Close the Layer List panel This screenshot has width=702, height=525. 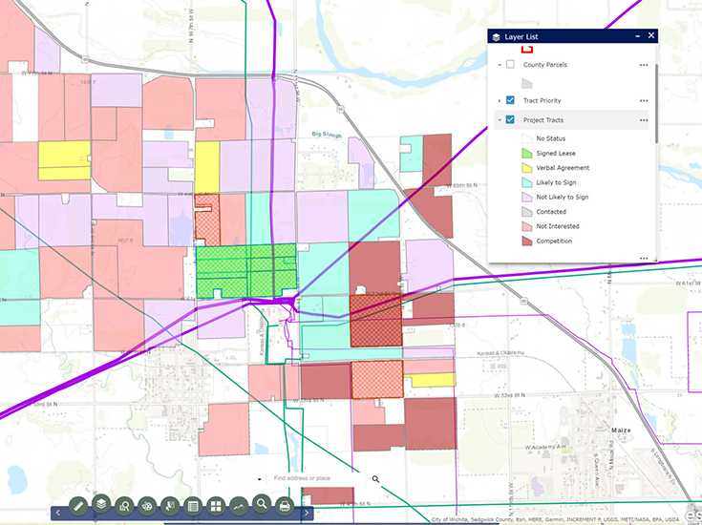coord(651,35)
